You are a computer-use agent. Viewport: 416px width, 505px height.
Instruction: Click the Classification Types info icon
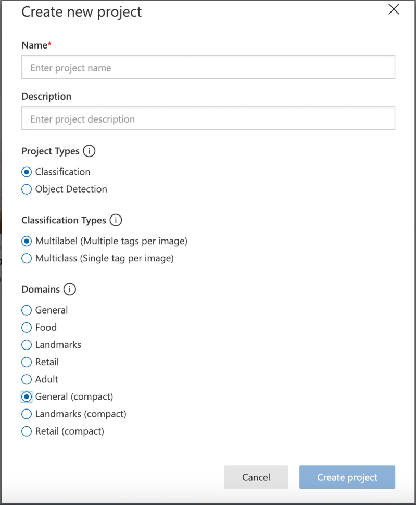[116, 221]
